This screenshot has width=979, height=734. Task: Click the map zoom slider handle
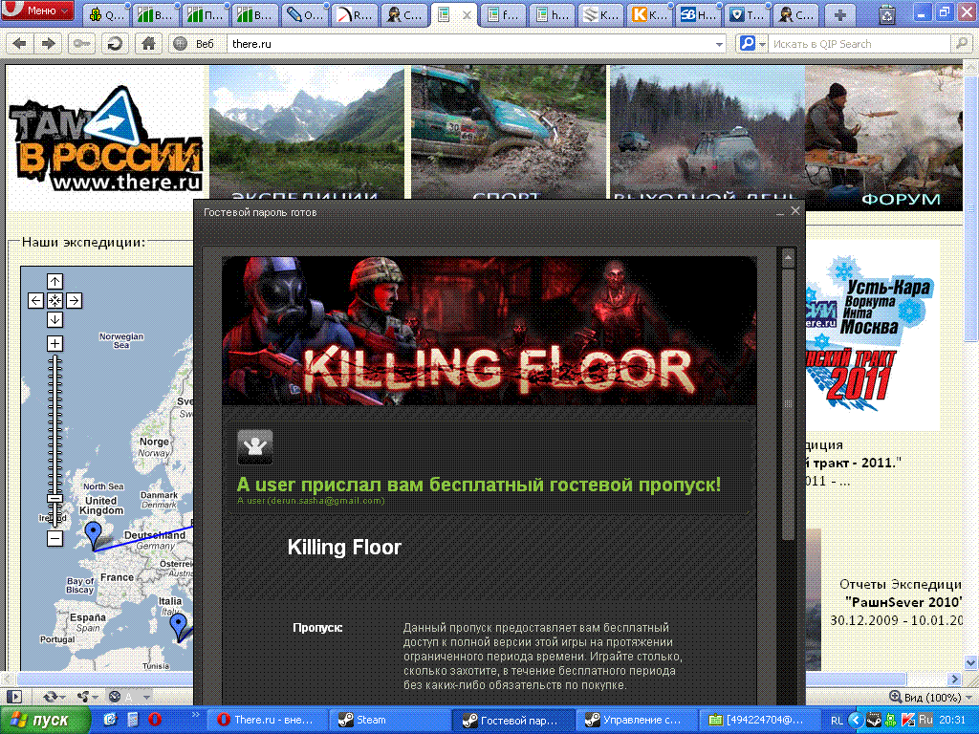tap(54, 499)
